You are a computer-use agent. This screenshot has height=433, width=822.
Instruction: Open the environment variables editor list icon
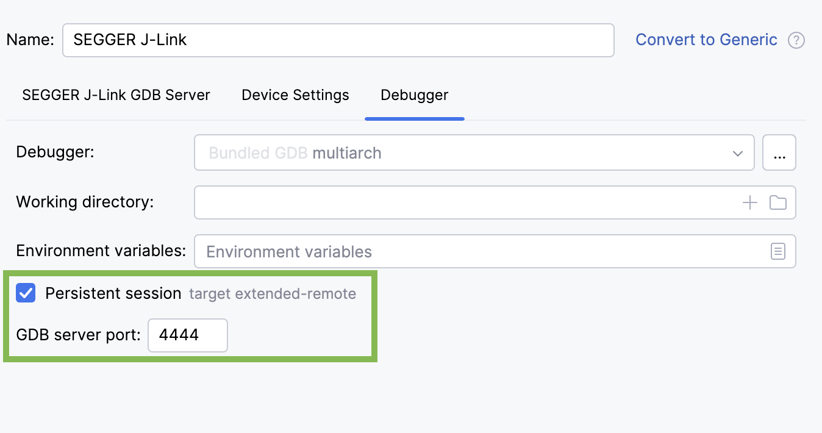pyautogui.click(x=777, y=251)
